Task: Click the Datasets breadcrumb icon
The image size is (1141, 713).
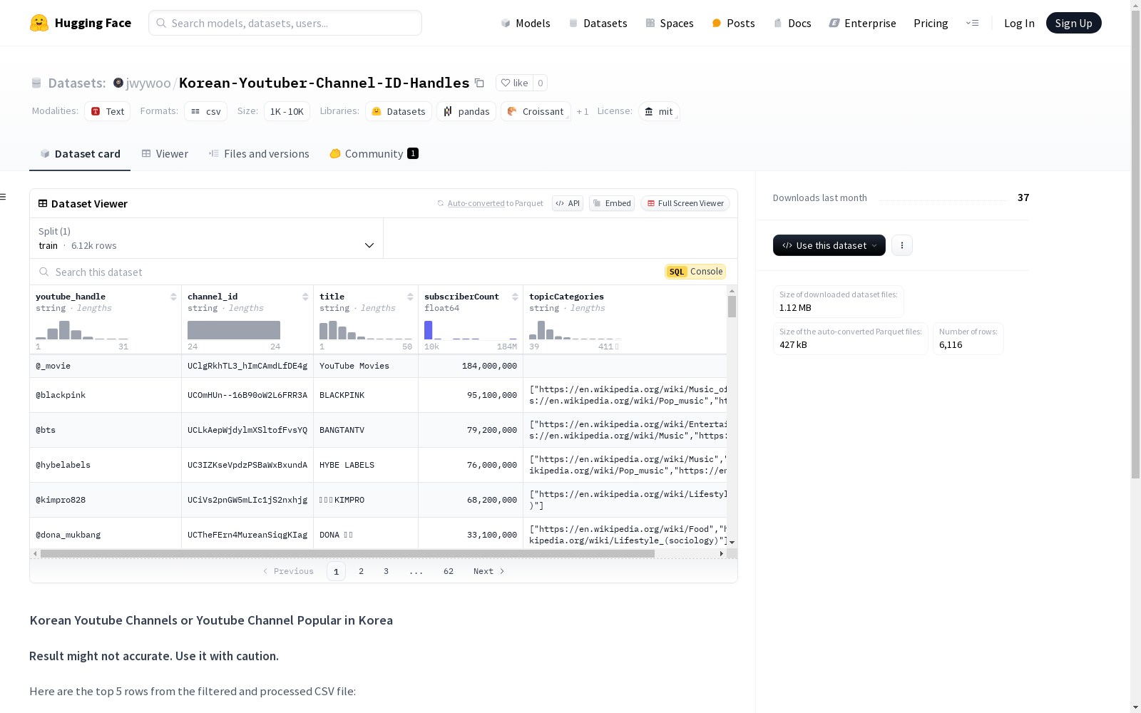Action: [36, 83]
